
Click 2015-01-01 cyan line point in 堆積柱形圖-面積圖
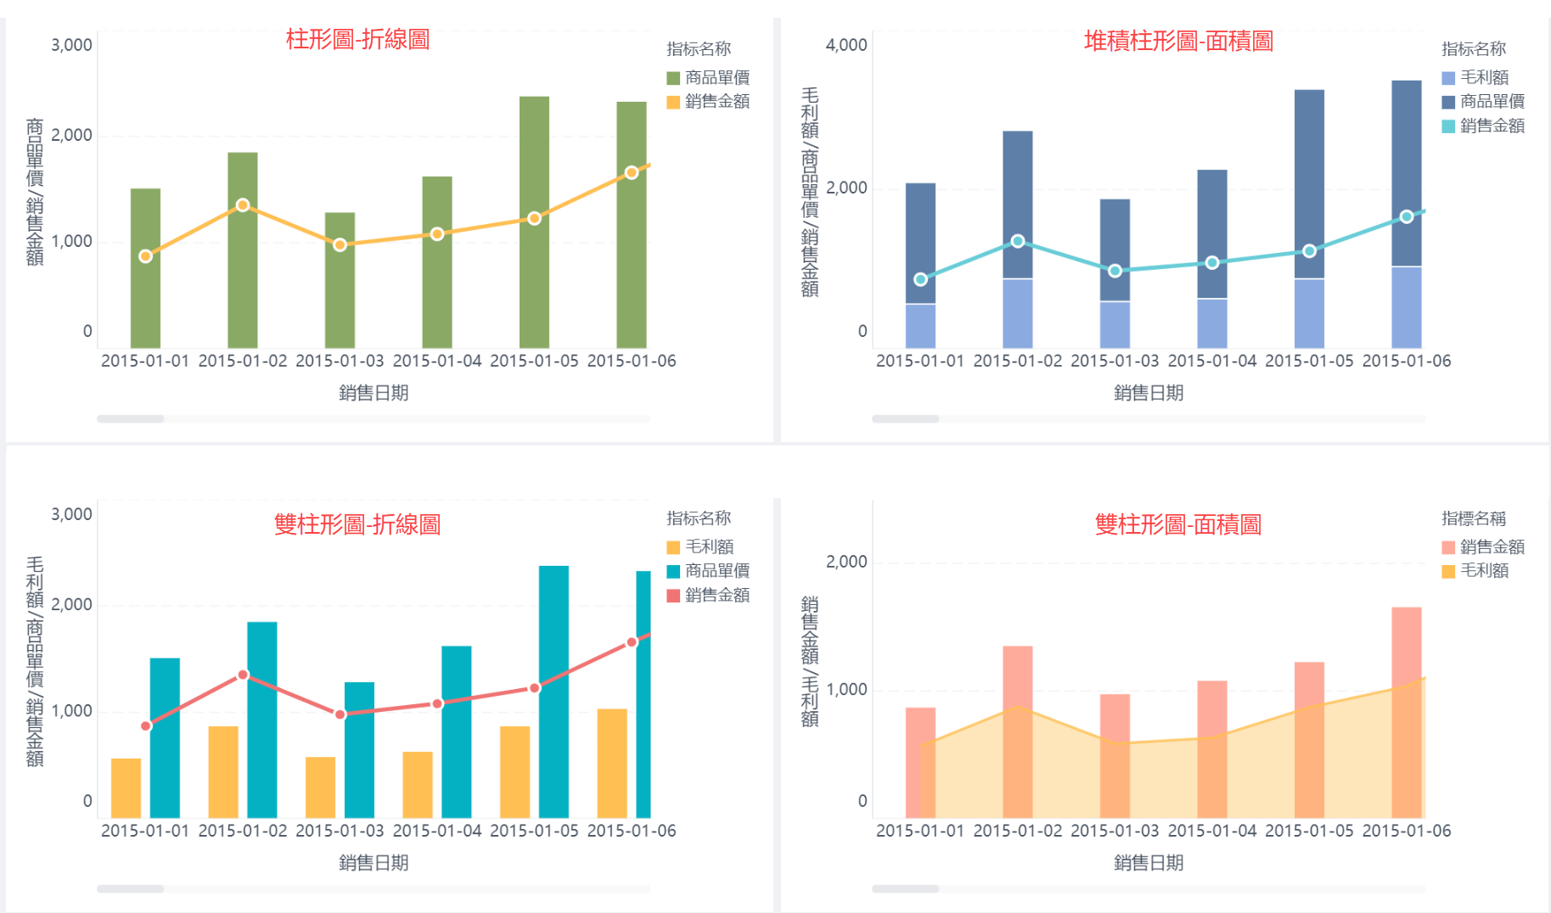[920, 279]
